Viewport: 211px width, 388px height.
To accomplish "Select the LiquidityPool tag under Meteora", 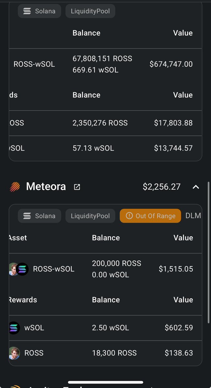I will [x=90, y=216].
